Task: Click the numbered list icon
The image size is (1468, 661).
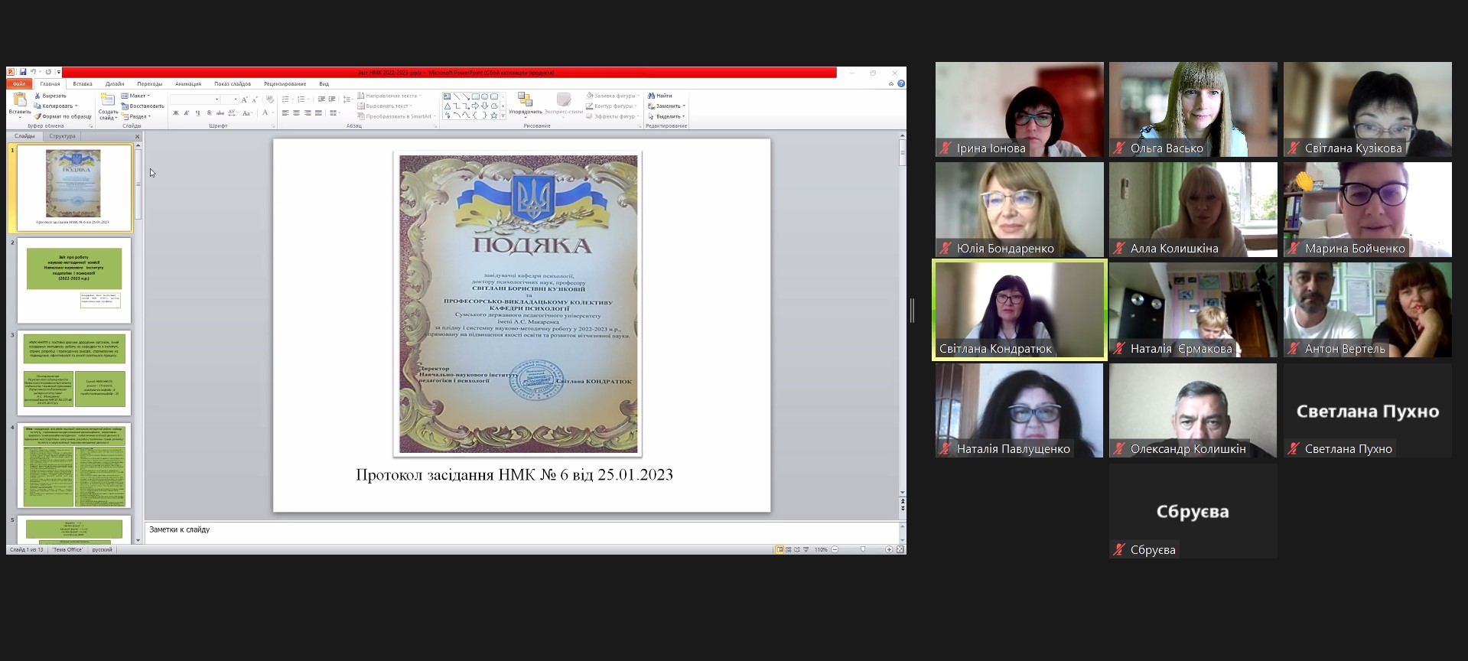Action: click(x=301, y=99)
